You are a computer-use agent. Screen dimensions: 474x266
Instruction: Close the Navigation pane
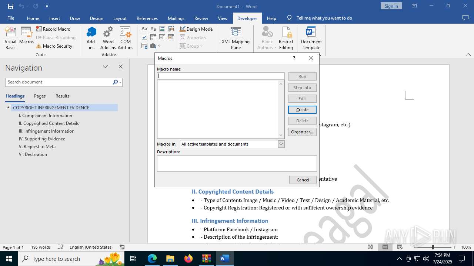click(120, 66)
